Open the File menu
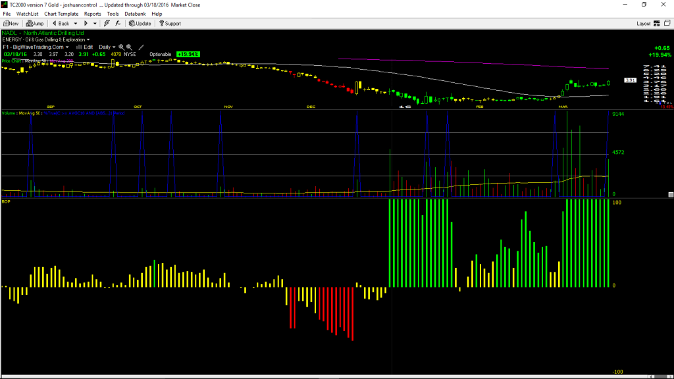 (7, 14)
